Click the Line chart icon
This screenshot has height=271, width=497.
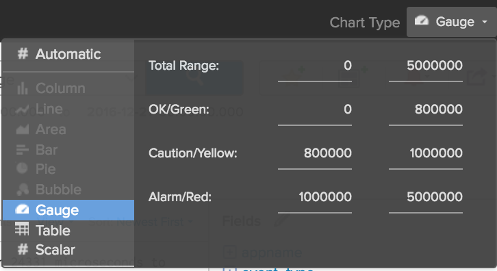pos(23,109)
